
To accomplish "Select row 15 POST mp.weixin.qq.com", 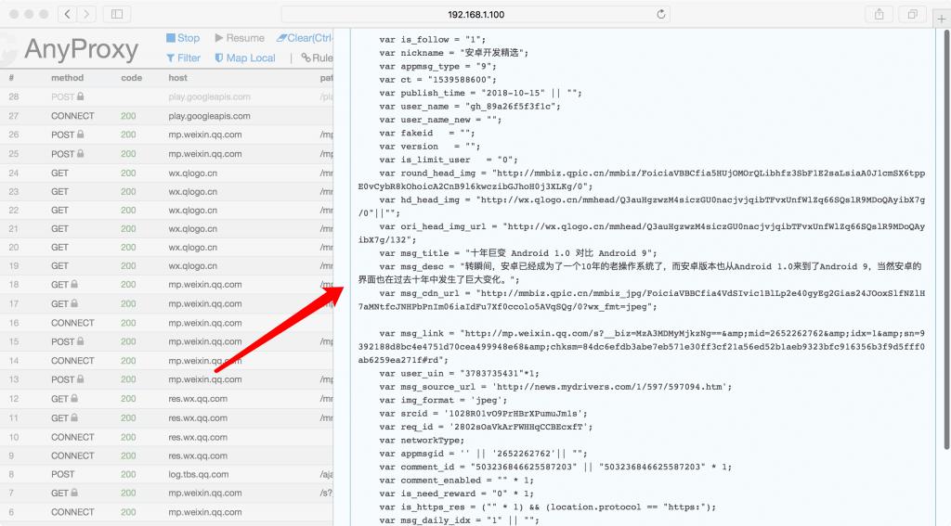I will (x=167, y=341).
